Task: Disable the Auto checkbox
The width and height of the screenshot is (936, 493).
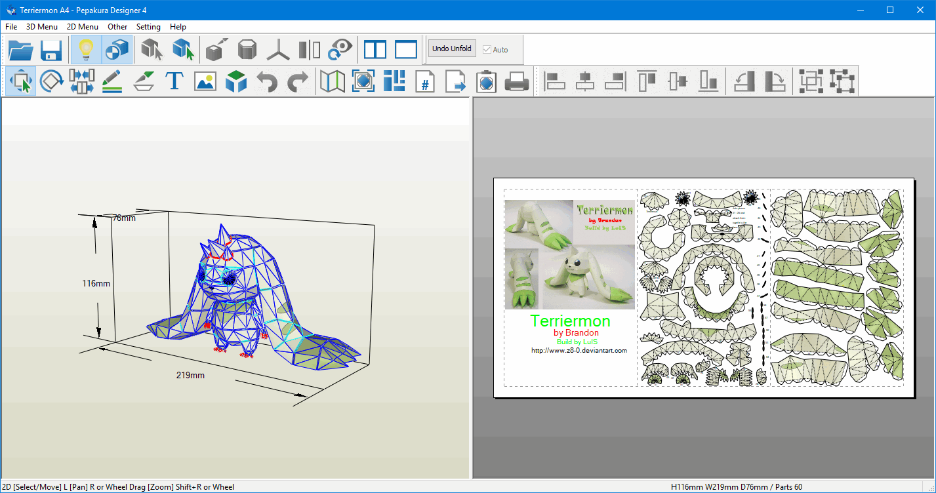Action: pos(487,50)
